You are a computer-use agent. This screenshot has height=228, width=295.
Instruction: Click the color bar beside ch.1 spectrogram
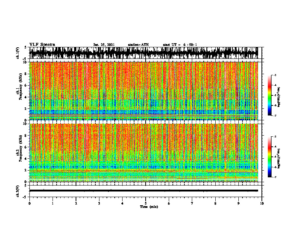pos(270,95)
